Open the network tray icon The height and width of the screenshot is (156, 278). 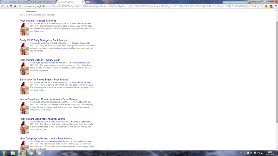coord(259,153)
